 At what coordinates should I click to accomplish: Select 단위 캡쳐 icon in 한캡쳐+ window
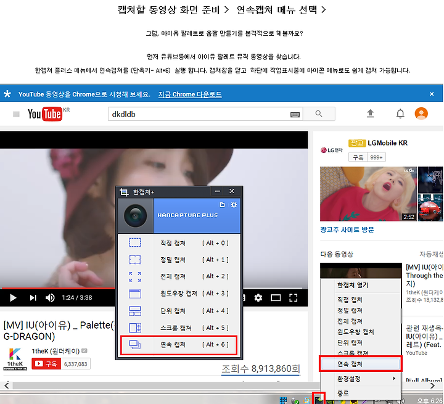135,311
